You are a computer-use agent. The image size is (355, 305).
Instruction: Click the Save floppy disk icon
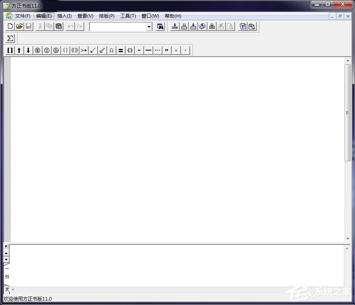coord(28,26)
